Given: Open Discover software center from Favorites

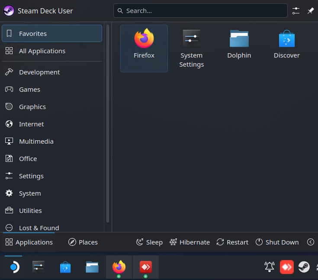Looking at the screenshot, I should pyautogui.click(x=286, y=48).
